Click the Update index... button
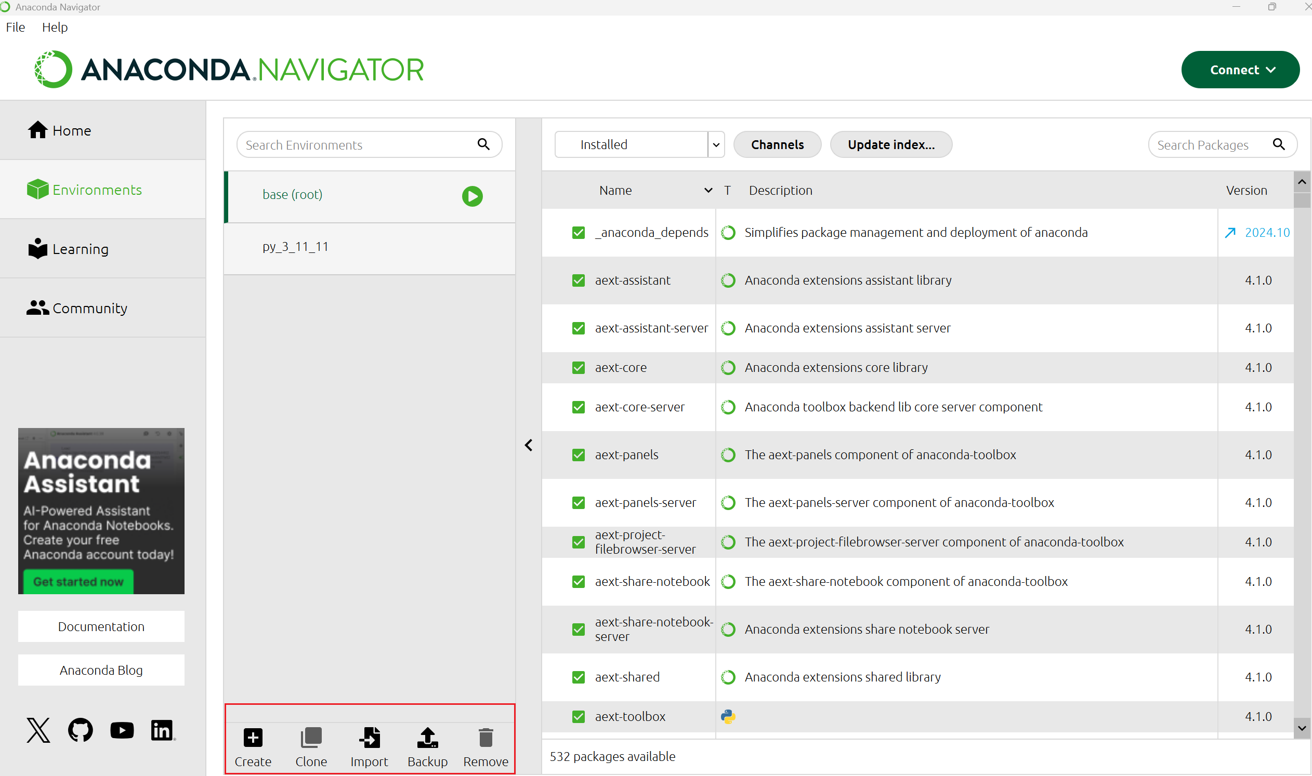This screenshot has height=776, width=1312. click(890, 144)
